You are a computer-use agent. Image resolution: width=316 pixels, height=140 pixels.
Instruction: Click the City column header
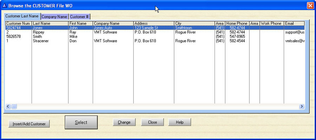point(194,23)
